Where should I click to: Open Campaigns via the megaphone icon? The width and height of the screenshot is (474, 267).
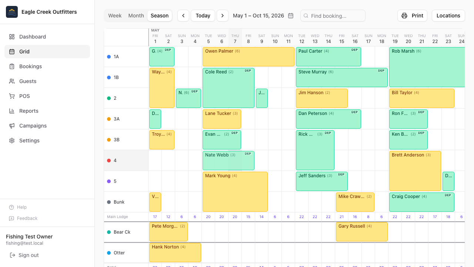click(x=11, y=126)
